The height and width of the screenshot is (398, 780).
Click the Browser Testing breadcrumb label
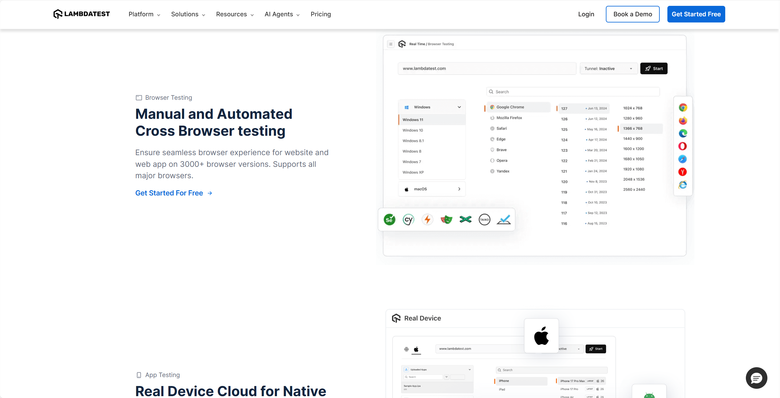[x=441, y=44]
